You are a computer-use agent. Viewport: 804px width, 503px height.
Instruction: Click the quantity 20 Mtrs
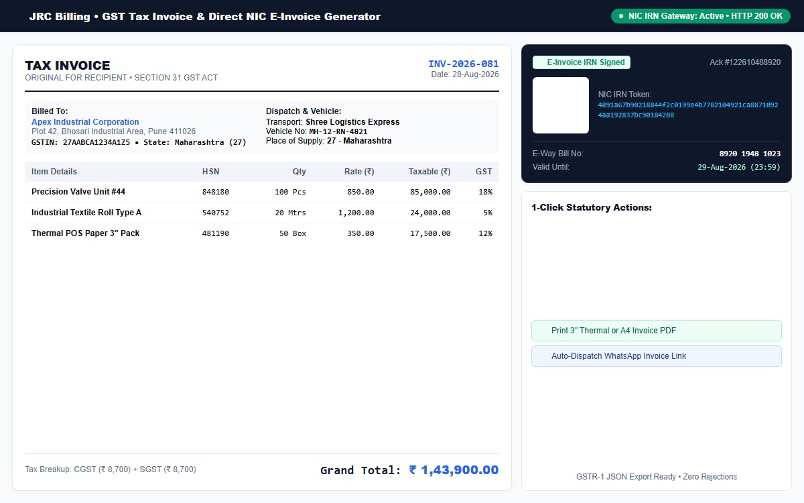tap(290, 213)
